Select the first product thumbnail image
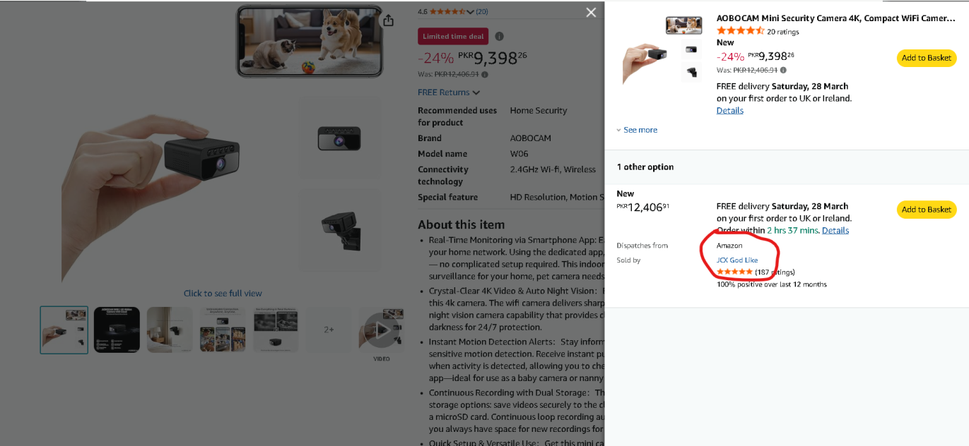Screen dimensions: 969x446 pyautogui.click(x=64, y=330)
